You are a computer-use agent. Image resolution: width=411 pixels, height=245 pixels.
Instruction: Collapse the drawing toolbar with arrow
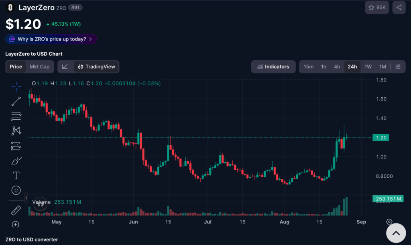pyautogui.click(x=26, y=198)
